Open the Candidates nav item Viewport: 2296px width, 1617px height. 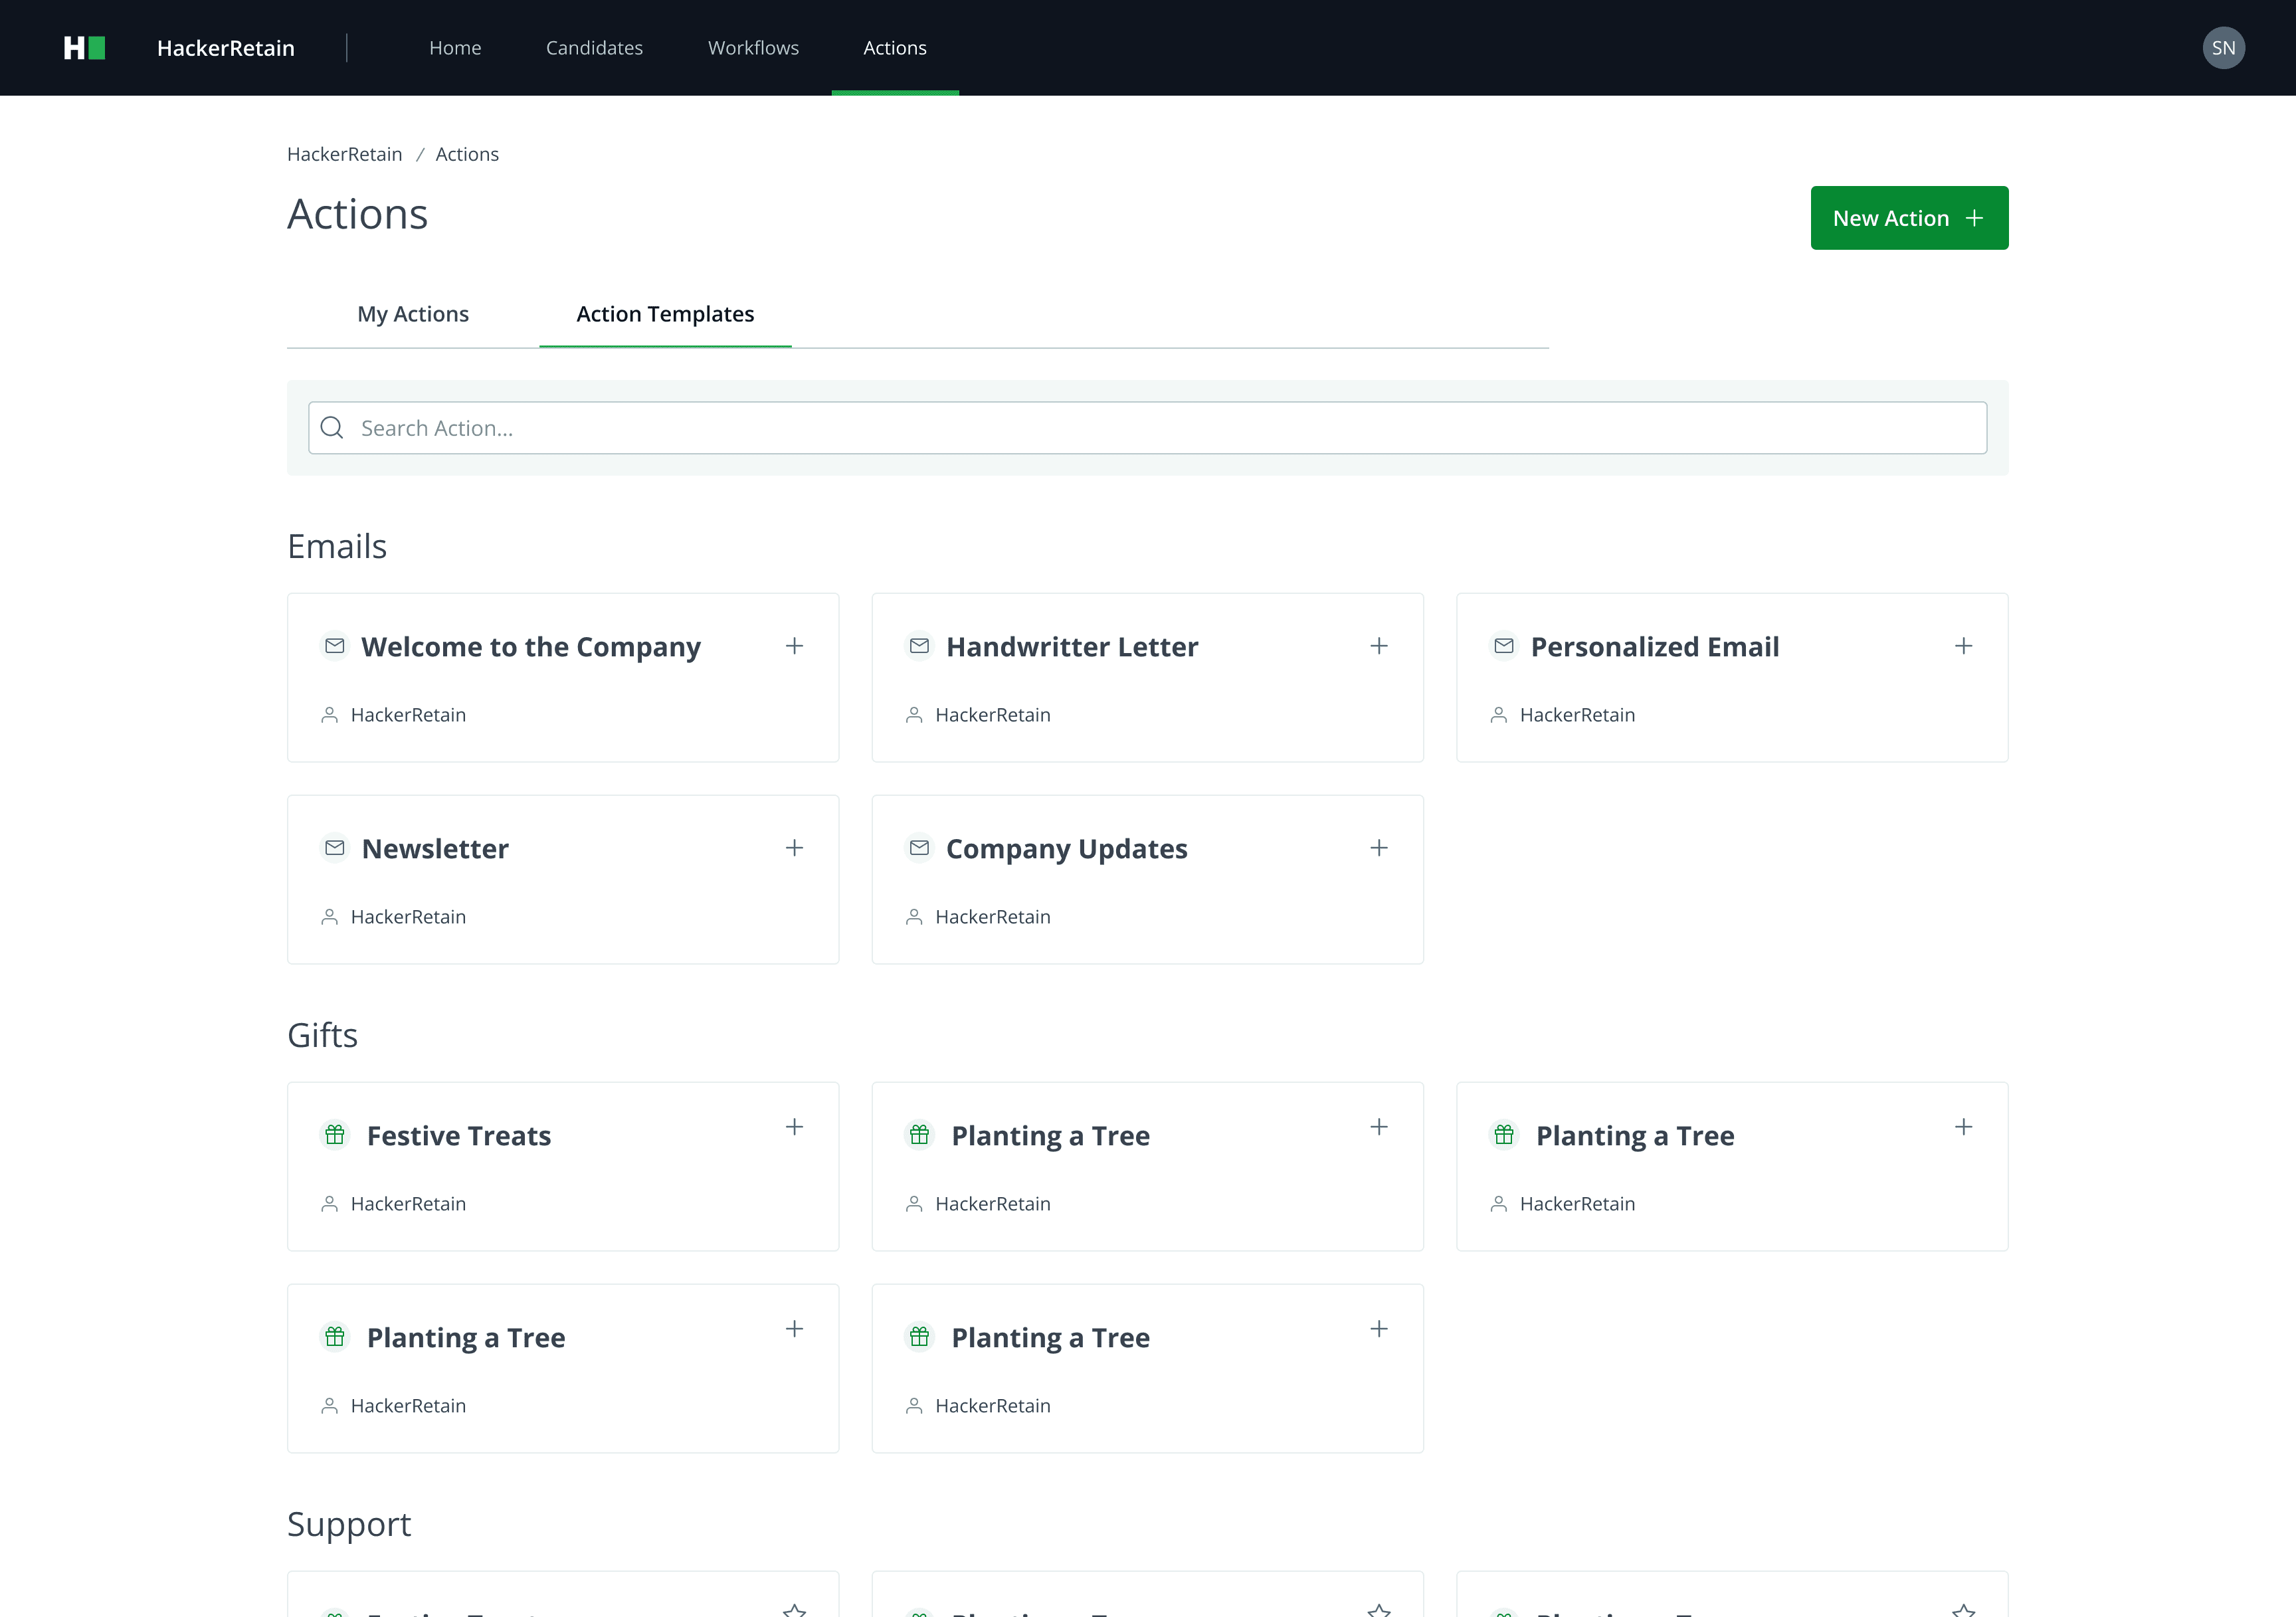594,48
